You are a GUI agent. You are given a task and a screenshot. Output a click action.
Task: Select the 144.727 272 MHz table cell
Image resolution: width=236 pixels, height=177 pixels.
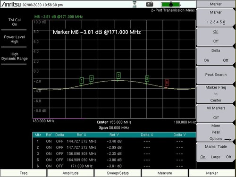pos(82,141)
